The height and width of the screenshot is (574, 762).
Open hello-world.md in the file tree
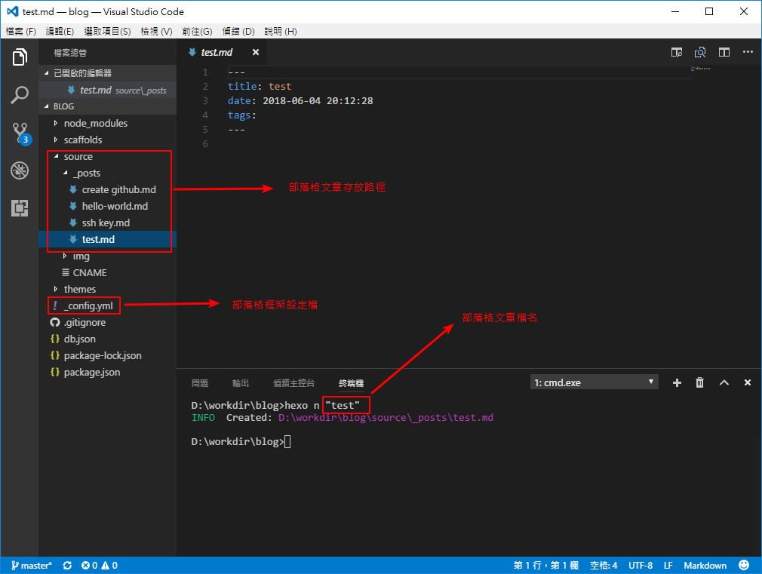pos(115,206)
